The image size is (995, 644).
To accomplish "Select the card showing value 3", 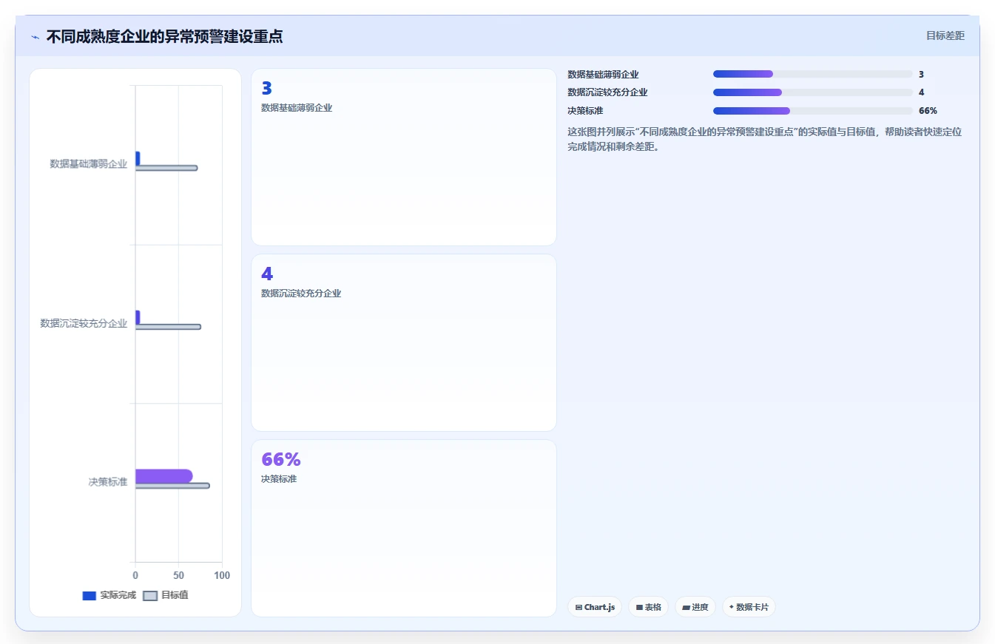I will (404, 157).
